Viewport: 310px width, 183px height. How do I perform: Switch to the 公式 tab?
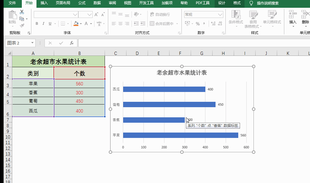point(82,3)
